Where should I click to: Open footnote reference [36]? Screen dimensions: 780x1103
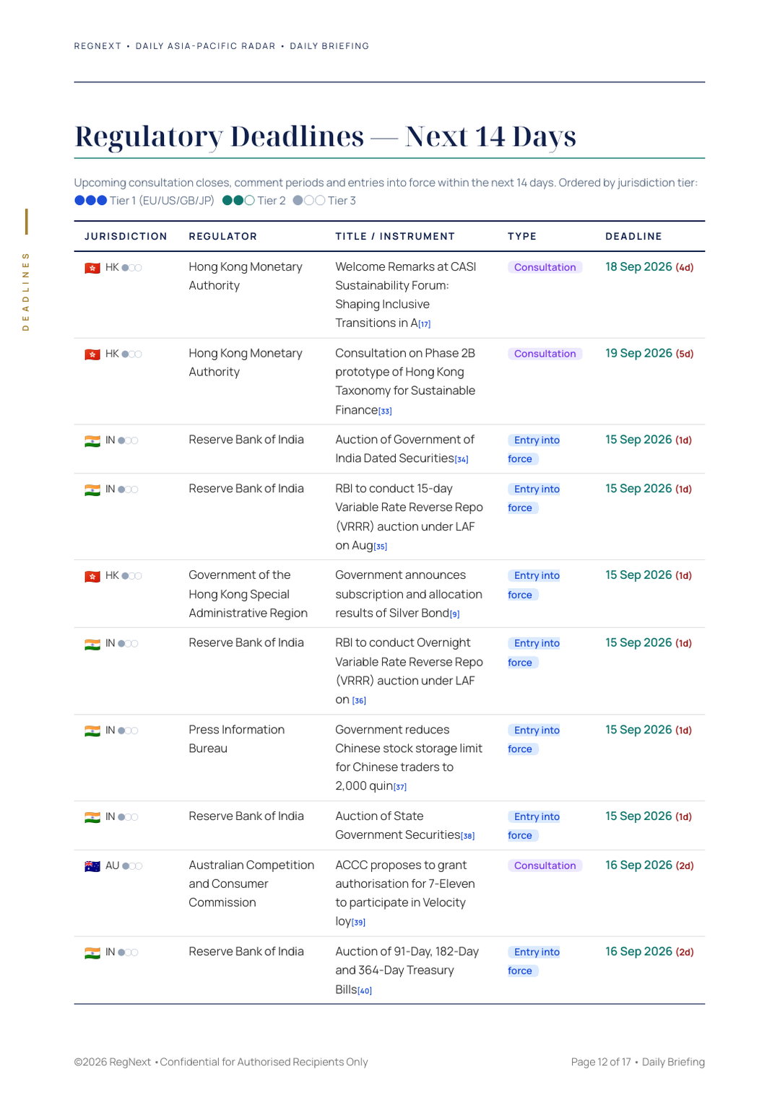pos(359,700)
